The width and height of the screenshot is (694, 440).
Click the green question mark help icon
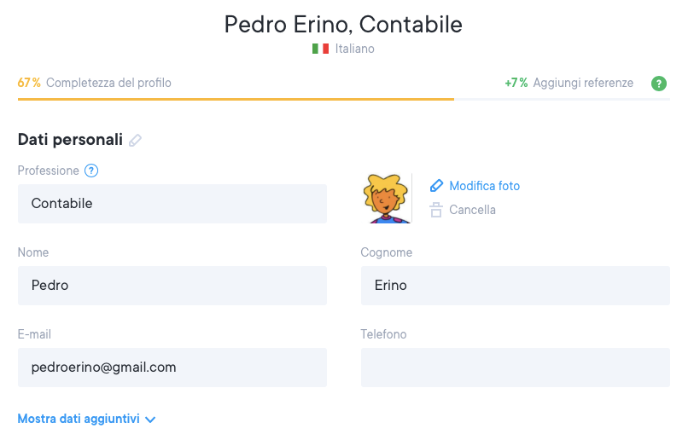click(658, 84)
